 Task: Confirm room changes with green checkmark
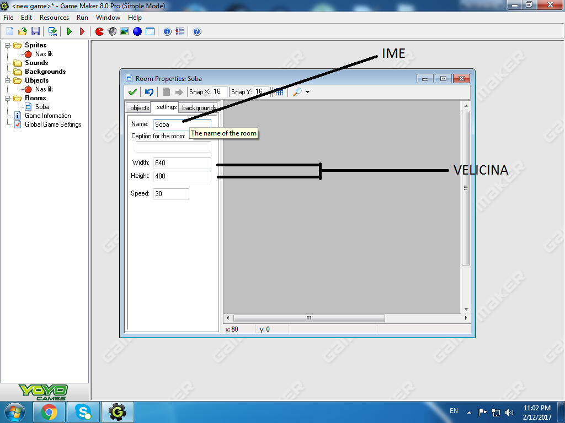[x=132, y=92]
